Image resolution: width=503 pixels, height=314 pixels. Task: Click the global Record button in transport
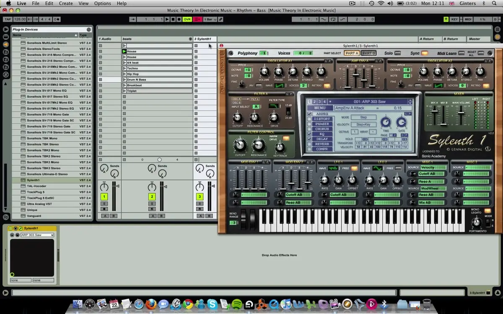pos(179,19)
